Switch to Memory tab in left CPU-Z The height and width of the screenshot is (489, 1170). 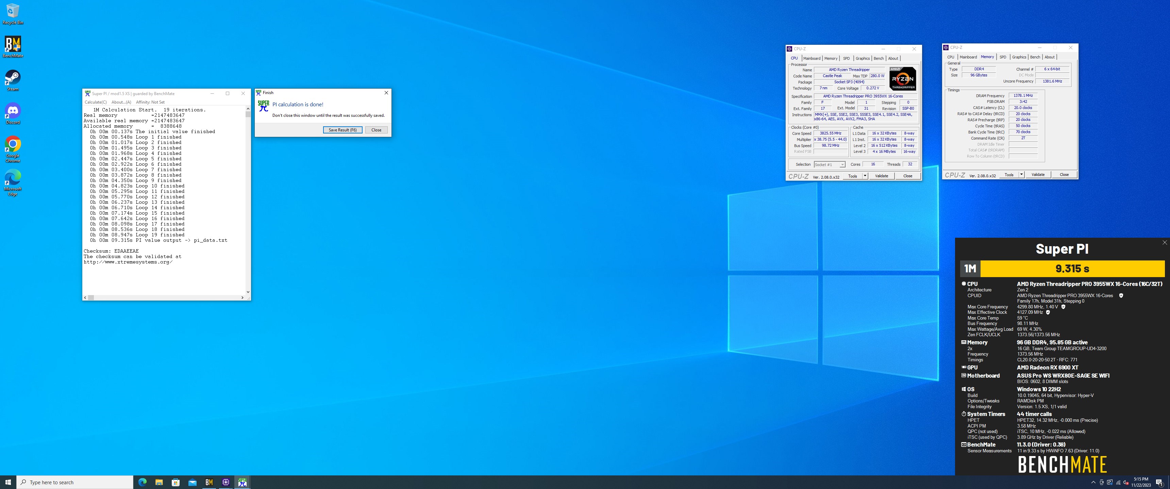[x=831, y=58]
